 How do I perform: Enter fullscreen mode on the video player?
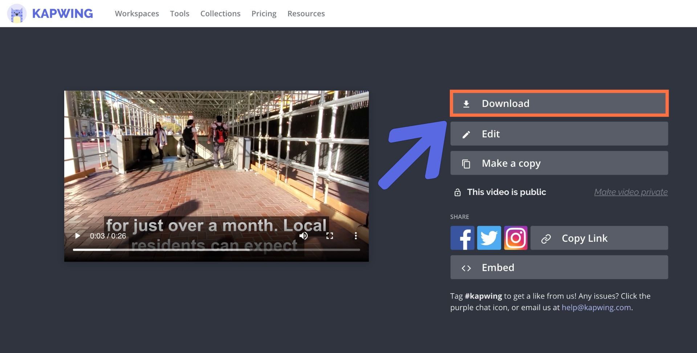(330, 236)
